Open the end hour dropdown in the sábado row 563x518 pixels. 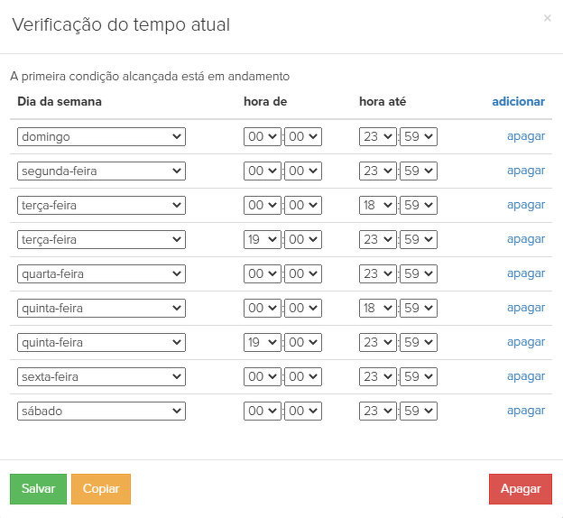point(377,411)
